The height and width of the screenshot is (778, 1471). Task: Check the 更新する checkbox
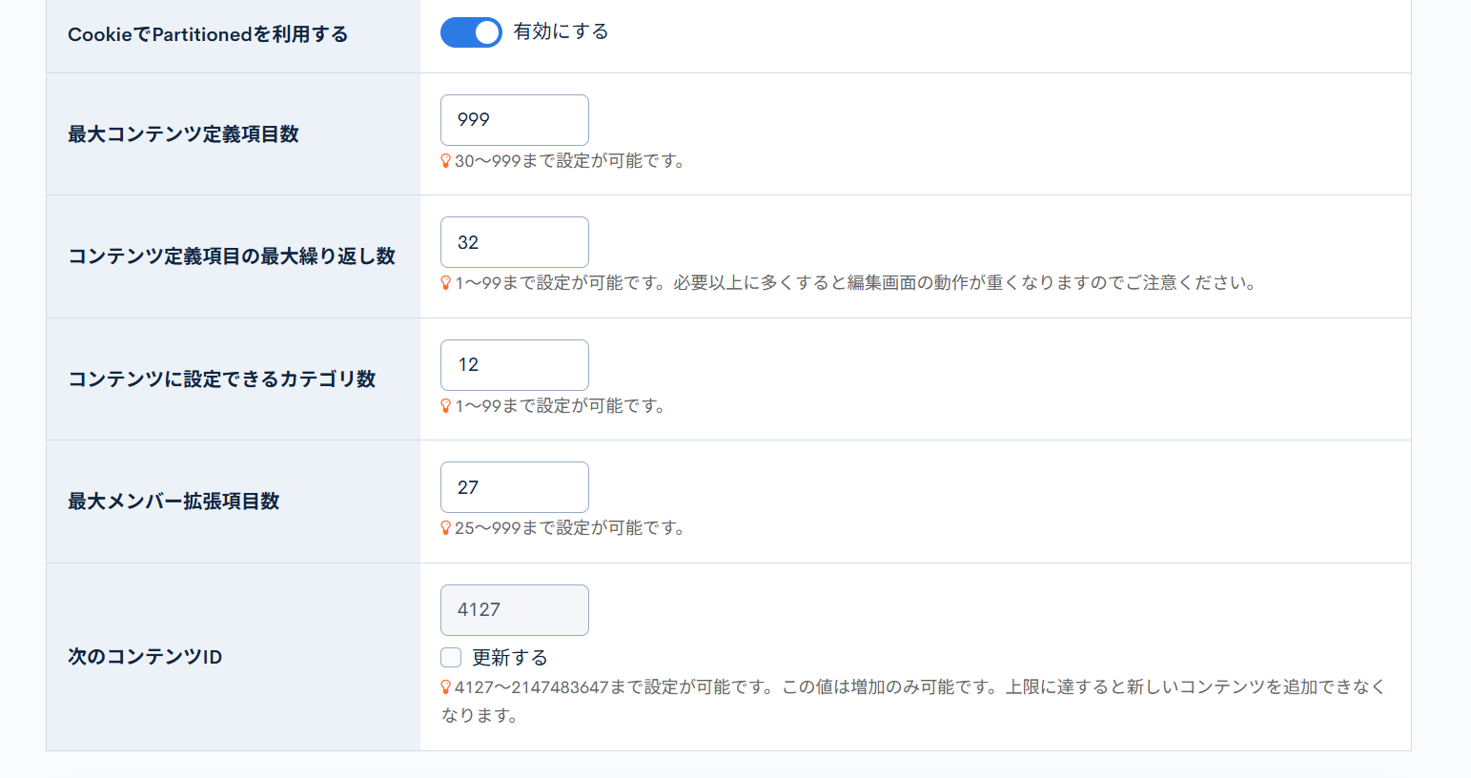(x=451, y=658)
